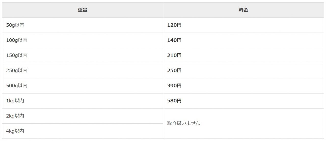Select the 580円 price text
The image size is (326, 141).
(x=174, y=101)
